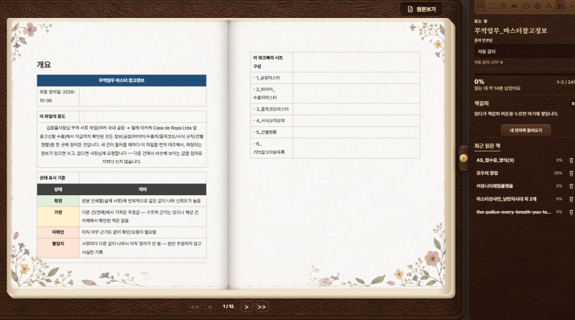The height and width of the screenshot is (320, 575).
Task: Click the blue 무역업무 마스터 참고정보 header
Action: coord(121,80)
